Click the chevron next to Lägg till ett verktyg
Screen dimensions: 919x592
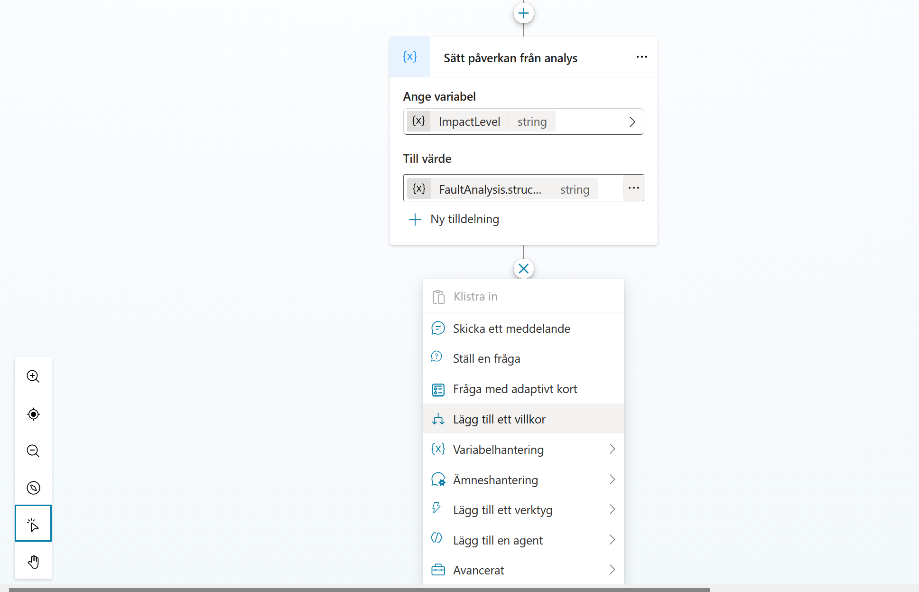[x=612, y=509]
